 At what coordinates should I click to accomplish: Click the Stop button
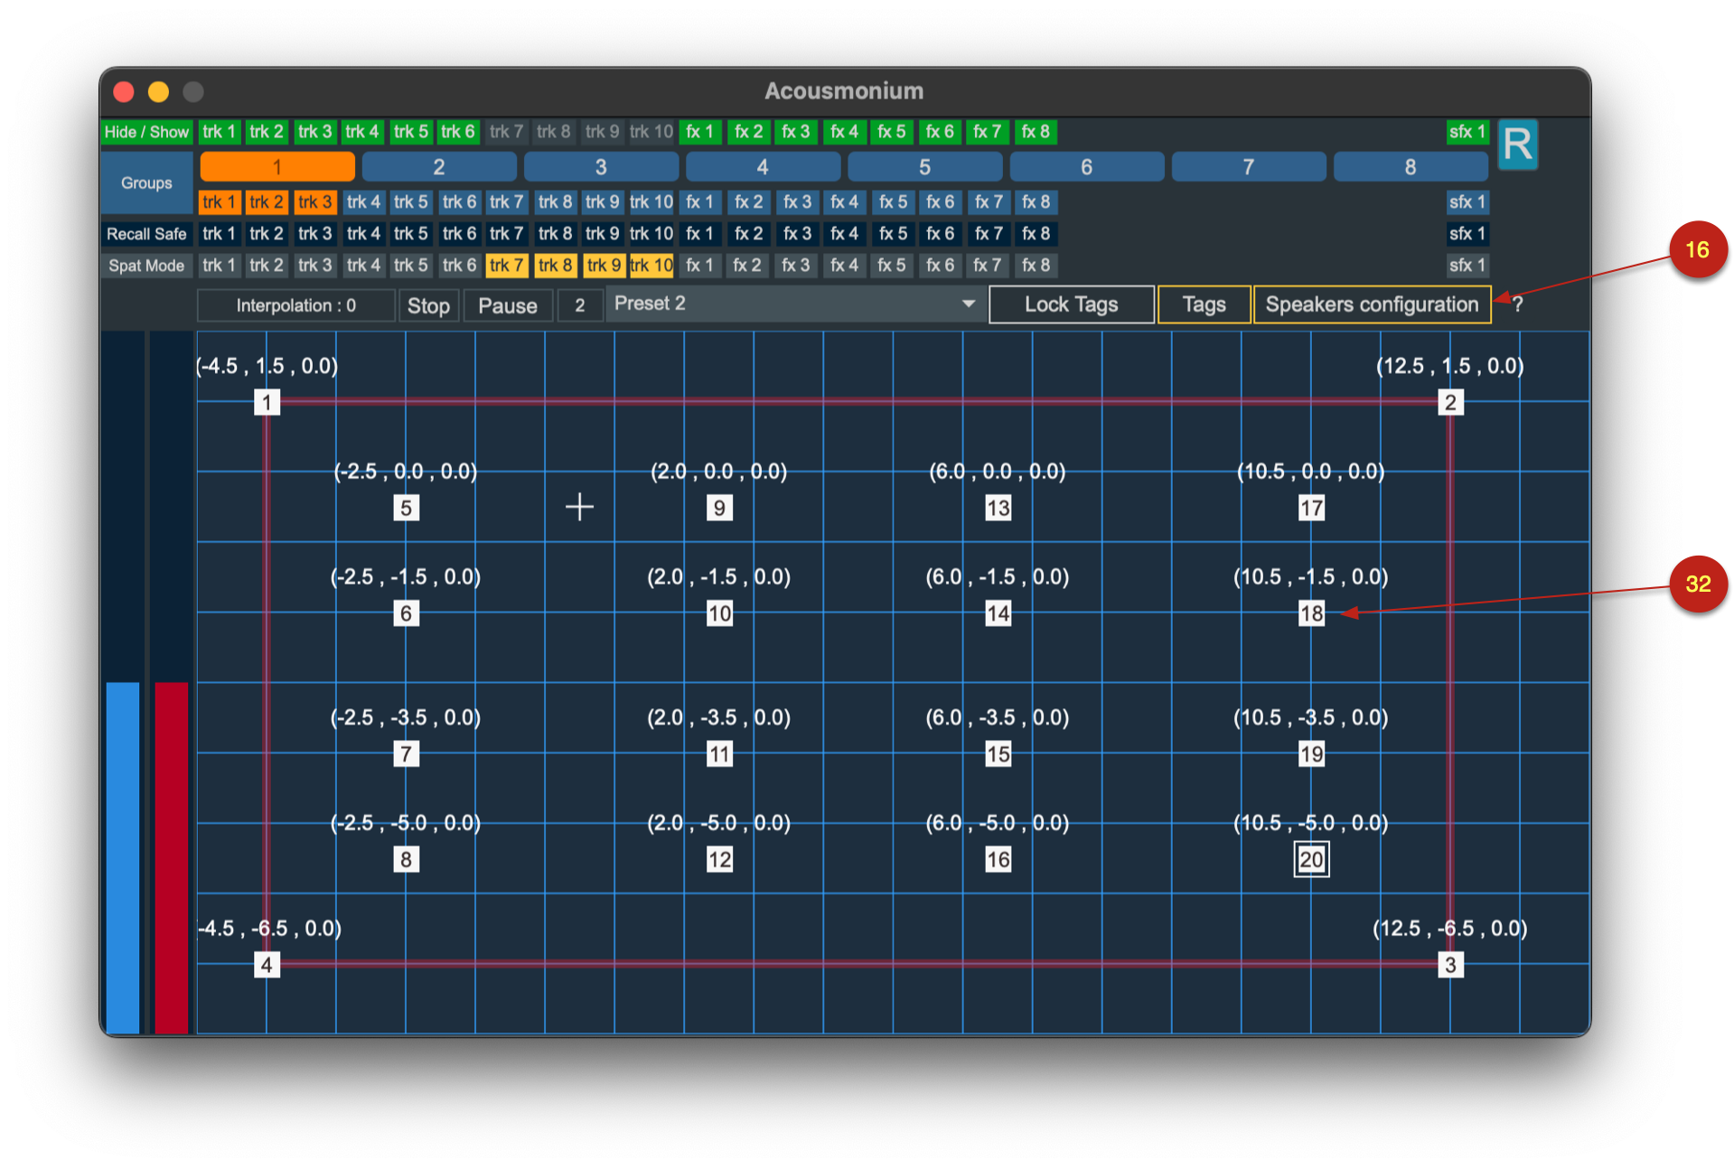(428, 305)
